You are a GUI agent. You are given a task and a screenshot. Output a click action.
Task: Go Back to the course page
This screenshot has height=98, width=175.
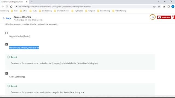[7, 18]
